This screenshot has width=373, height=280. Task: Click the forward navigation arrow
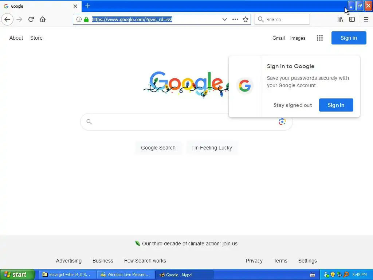click(20, 19)
